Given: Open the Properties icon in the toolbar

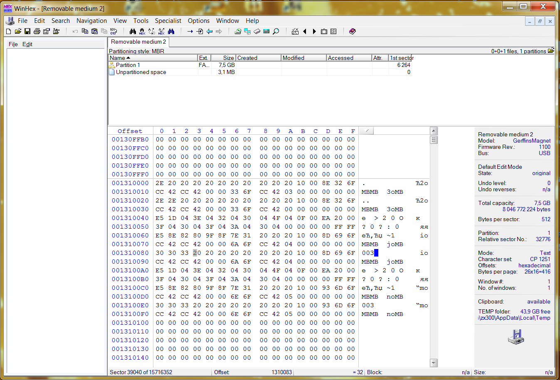Looking at the screenshot, I should click(47, 31).
